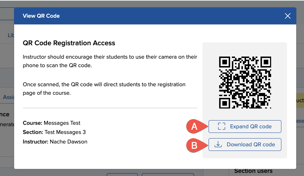
Task: Click the View QR Code title text
Action: [x=41, y=16]
